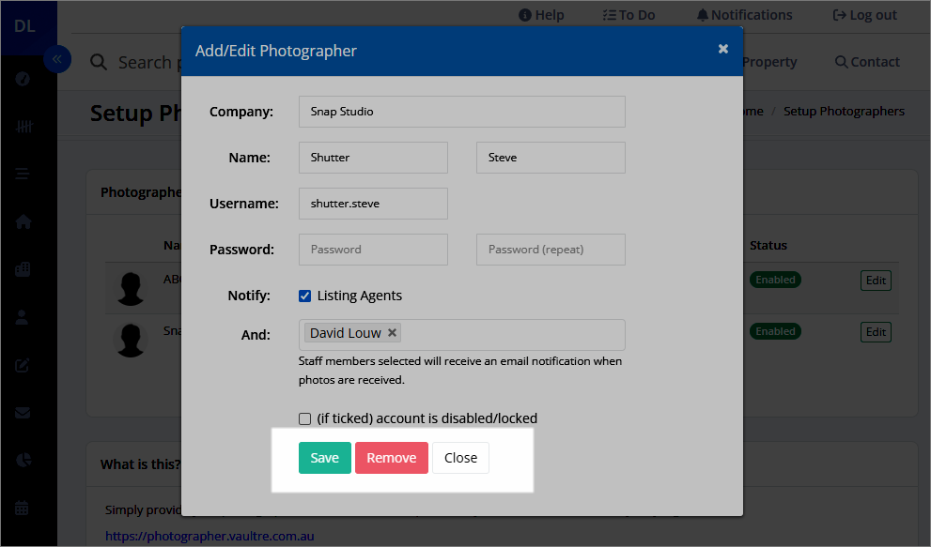Open the reports pie chart icon in sidebar
The image size is (931, 547).
coord(22,460)
